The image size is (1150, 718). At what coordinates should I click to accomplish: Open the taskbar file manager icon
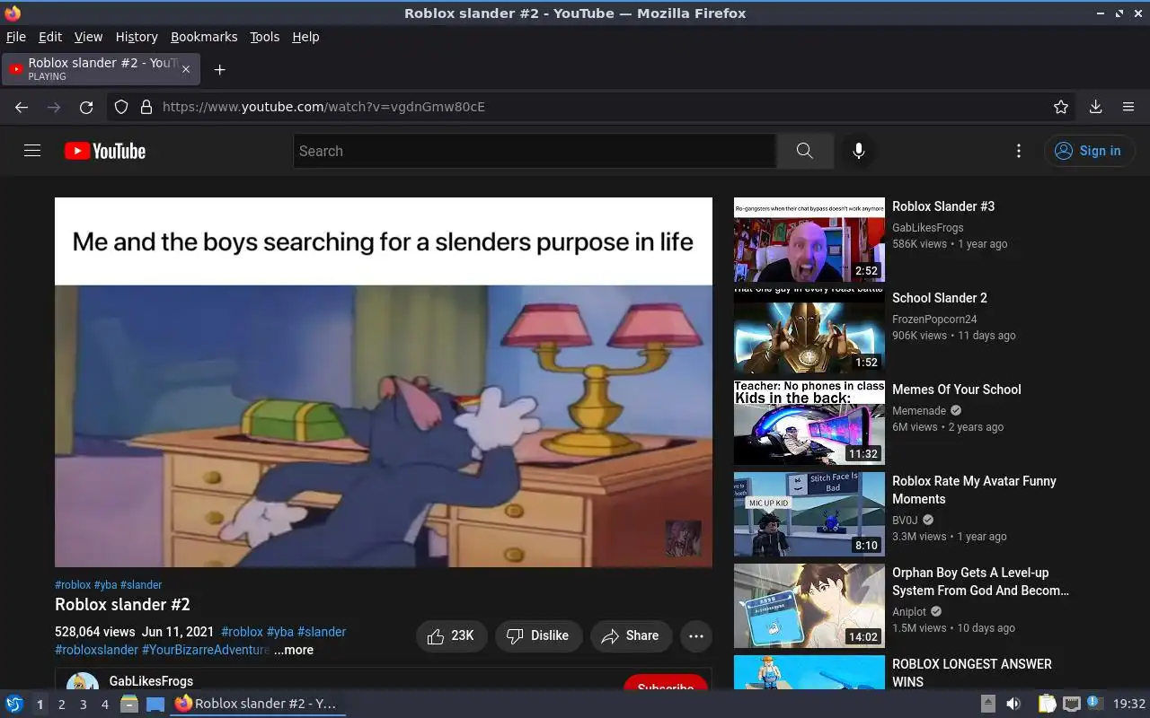pyautogui.click(x=129, y=704)
